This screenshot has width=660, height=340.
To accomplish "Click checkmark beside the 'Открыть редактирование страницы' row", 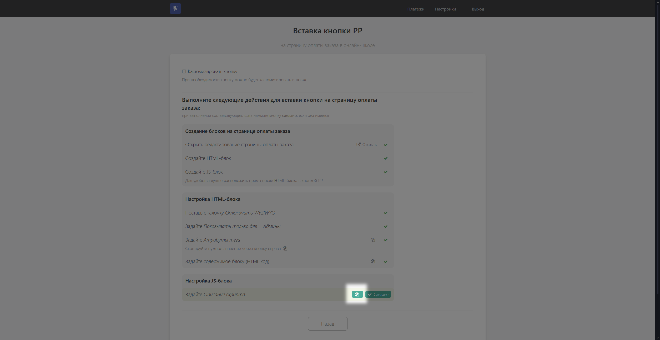I will (386, 145).
